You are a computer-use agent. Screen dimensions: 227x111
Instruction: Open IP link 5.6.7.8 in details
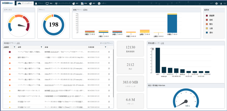[69, 96]
